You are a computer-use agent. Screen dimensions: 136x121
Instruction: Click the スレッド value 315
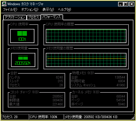pyautogui.click(x=60, y=81)
